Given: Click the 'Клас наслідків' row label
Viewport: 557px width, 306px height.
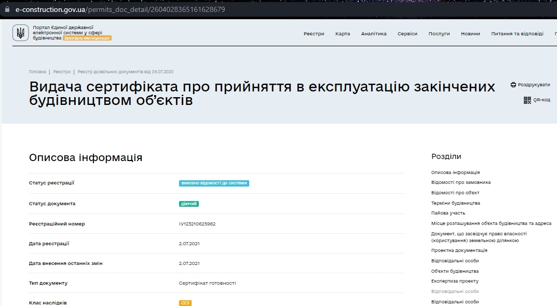Looking at the screenshot, I should tap(48, 303).
